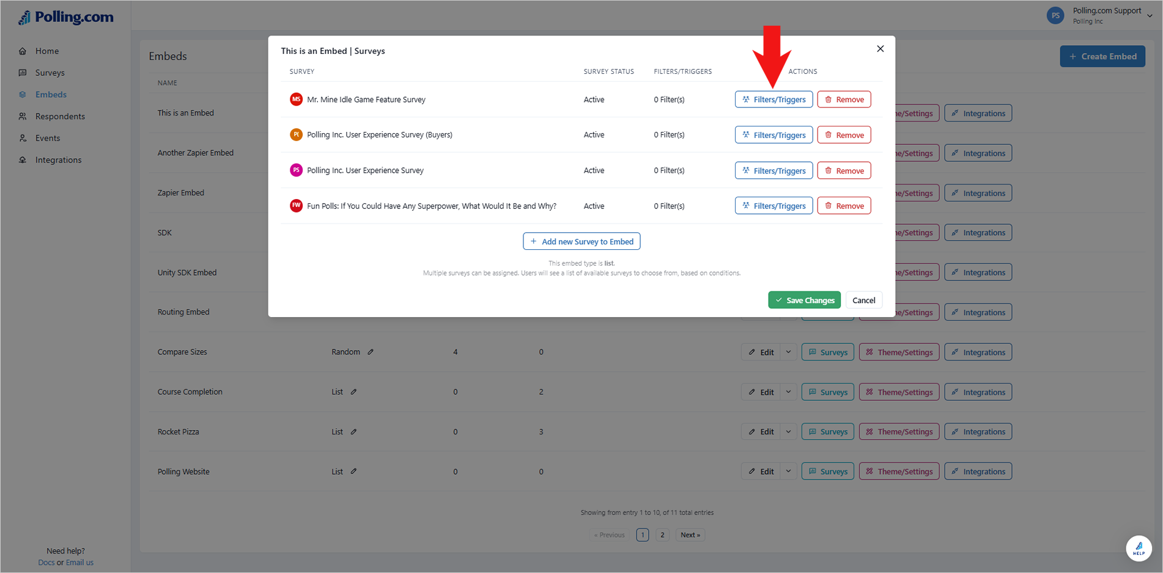Open Theme/Settings for Course Completion
The width and height of the screenshot is (1163, 573).
click(x=899, y=392)
